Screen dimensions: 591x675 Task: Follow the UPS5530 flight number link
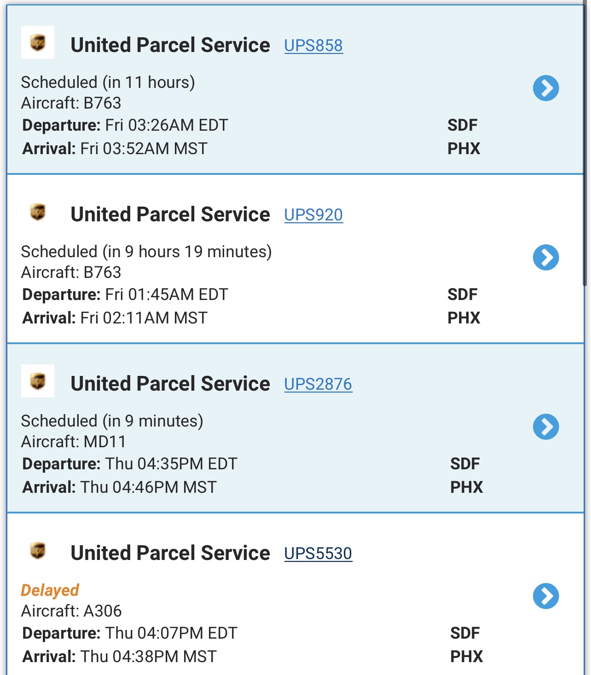click(318, 554)
